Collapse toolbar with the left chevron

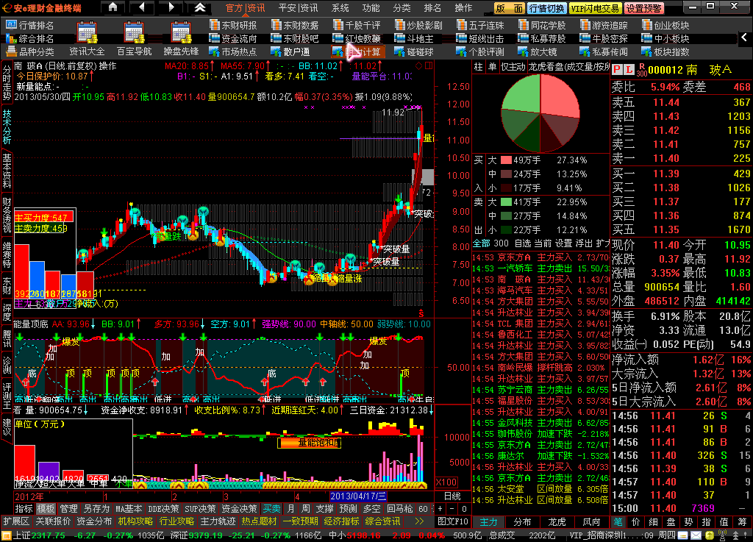coord(744,37)
